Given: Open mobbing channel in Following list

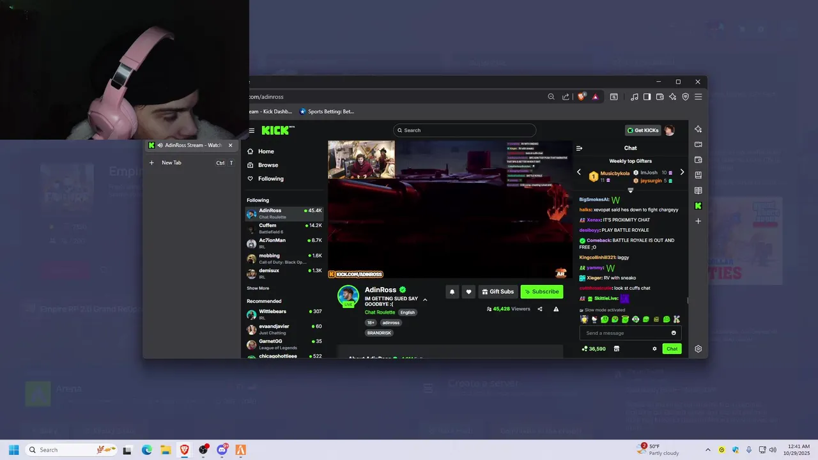Looking at the screenshot, I should (x=284, y=259).
